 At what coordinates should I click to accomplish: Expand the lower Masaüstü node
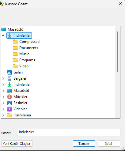[3, 91]
